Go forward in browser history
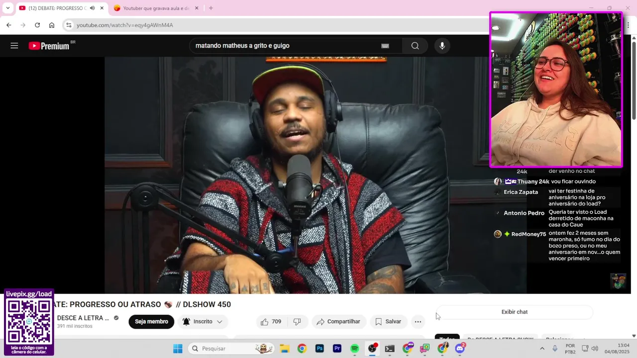This screenshot has width=637, height=358. (23, 25)
